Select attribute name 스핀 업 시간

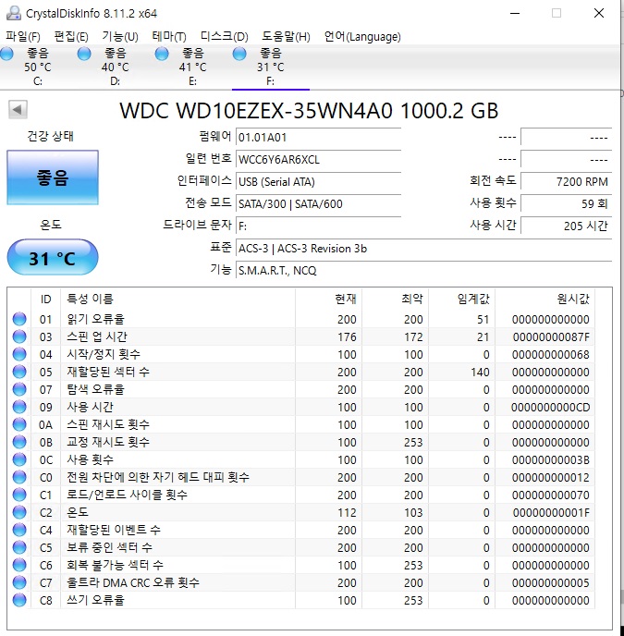pos(97,336)
